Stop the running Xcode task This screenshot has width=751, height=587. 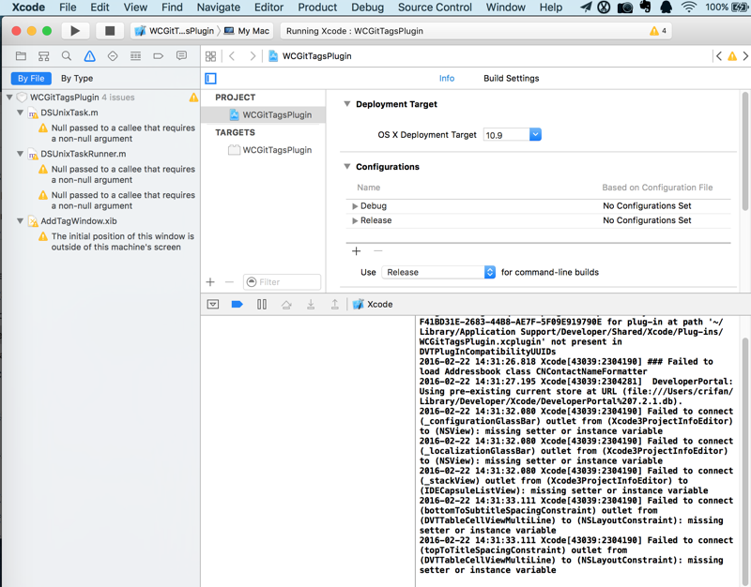tap(110, 31)
